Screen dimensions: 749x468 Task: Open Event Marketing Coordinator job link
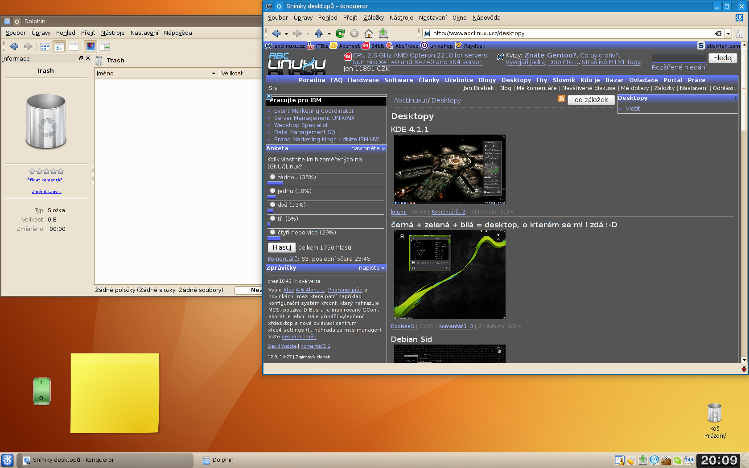[314, 111]
